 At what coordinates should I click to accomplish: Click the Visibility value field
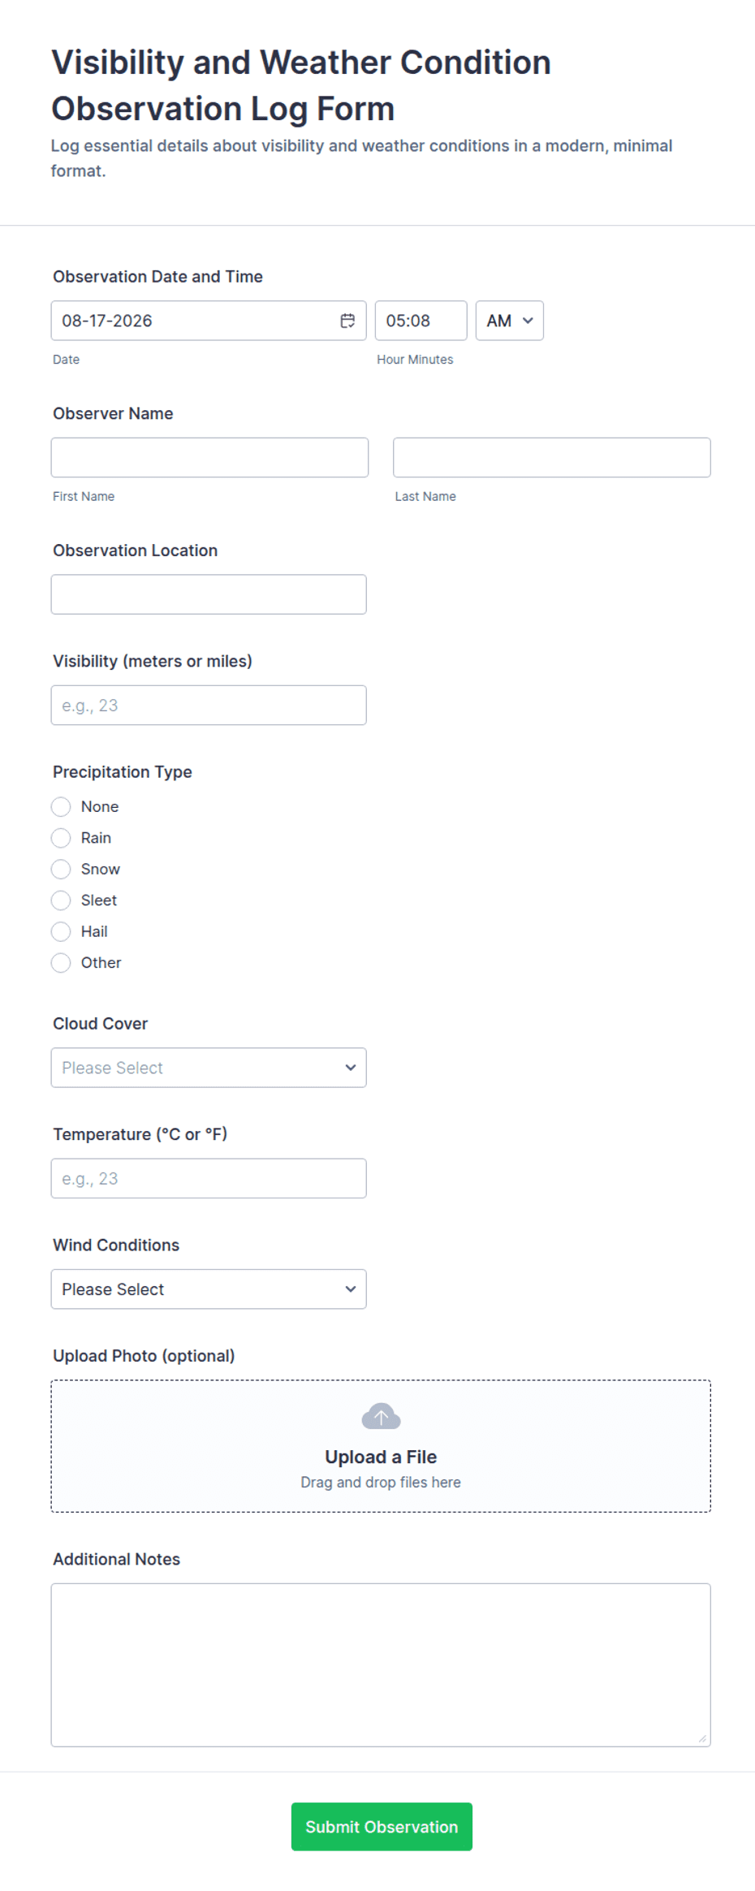pos(209,706)
